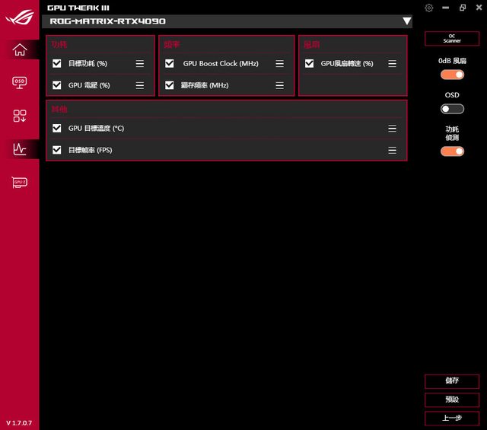The image size is (487, 430).
Task: Click the OC Scanner button
Action: tap(452, 39)
